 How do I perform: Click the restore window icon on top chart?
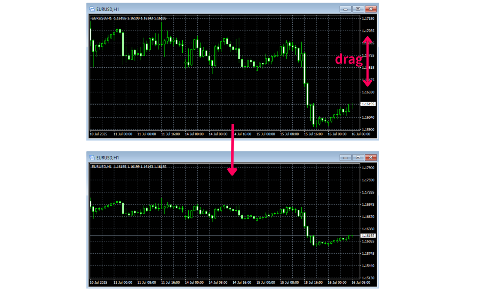[x=358, y=9]
